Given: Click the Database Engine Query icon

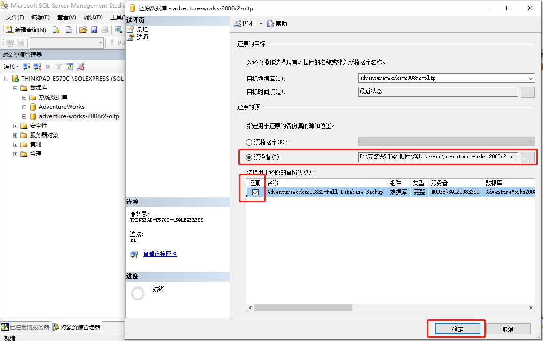Looking at the screenshot, I should coord(56,30).
